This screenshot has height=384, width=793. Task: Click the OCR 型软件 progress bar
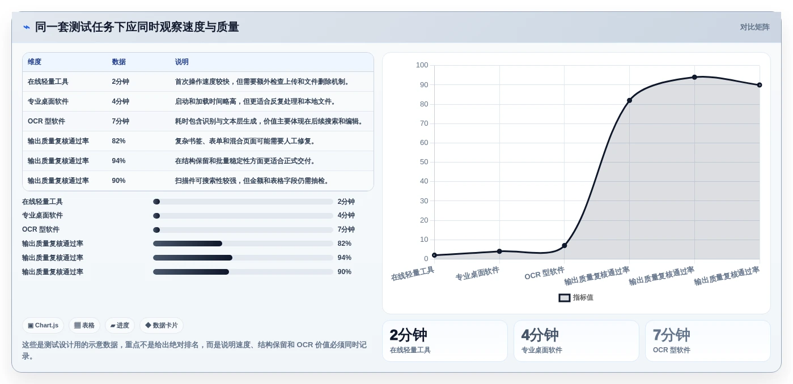(243, 230)
